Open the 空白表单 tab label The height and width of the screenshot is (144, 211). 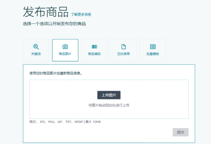coord(123,54)
